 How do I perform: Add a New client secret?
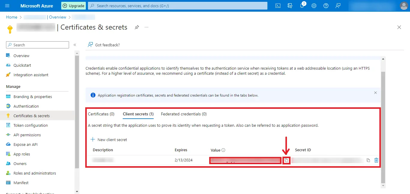109,140
